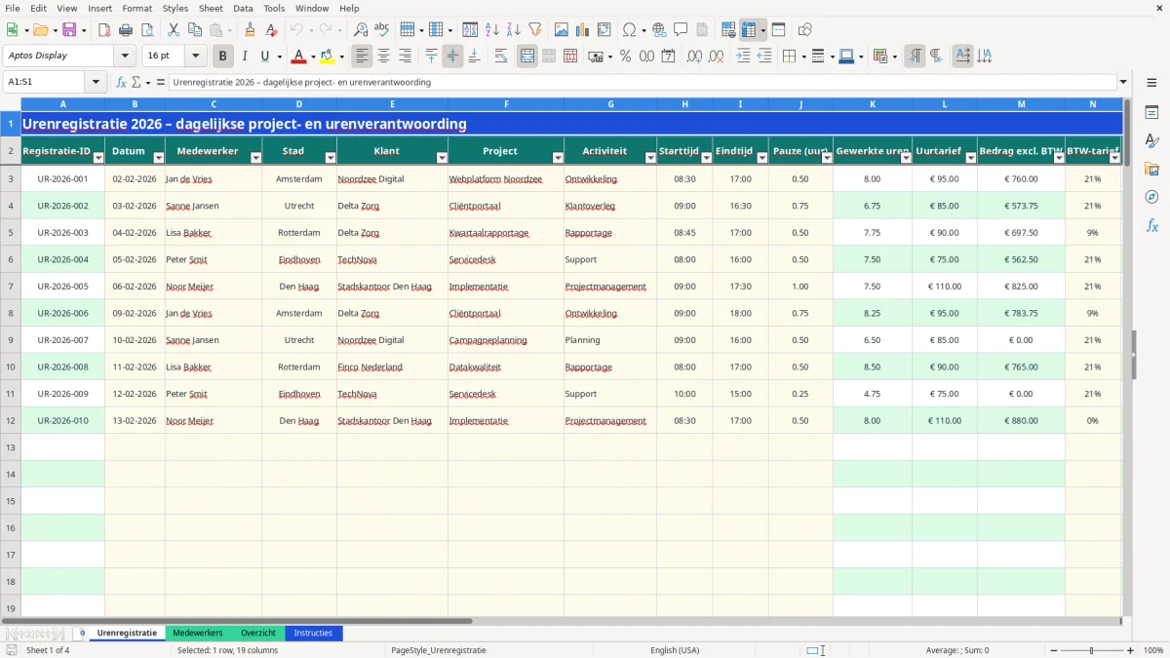This screenshot has width=1170, height=658.
Task: Click the Format as Date icon
Action: pyautogui.click(x=668, y=57)
